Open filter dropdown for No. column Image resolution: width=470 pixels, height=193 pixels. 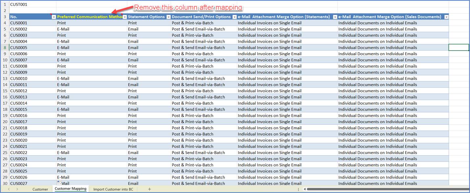(x=54, y=17)
